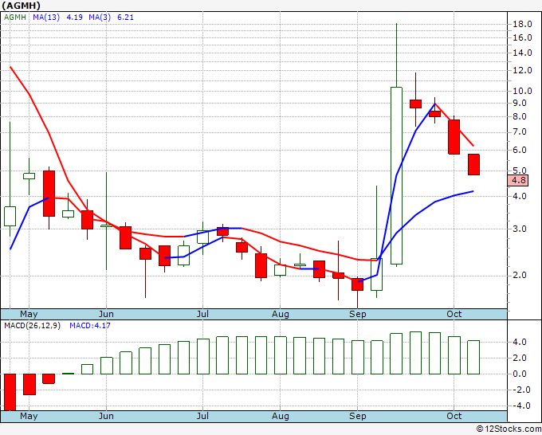Click the leftmost red MACD histogram bar

coord(10,391)
